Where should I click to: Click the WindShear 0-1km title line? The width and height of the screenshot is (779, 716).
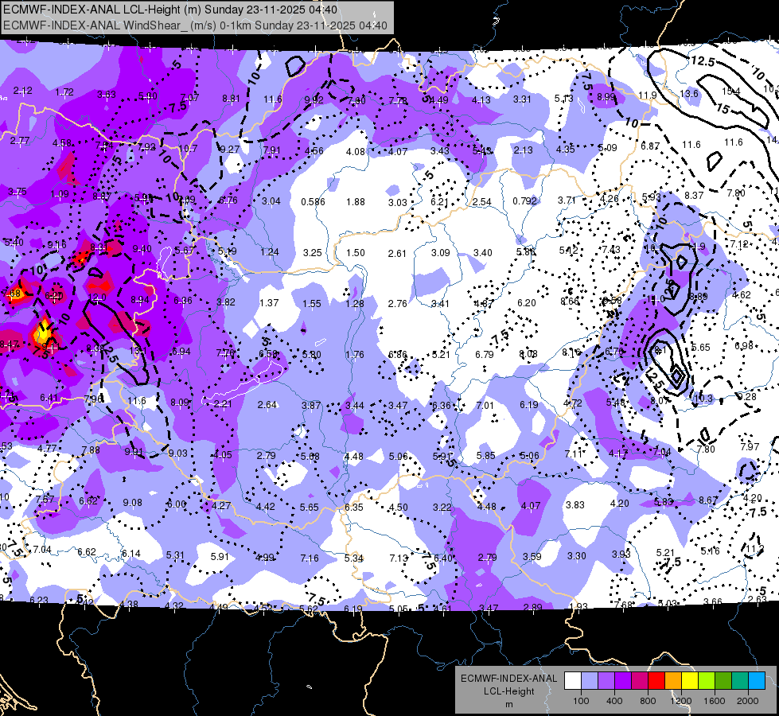coord(195,25)
